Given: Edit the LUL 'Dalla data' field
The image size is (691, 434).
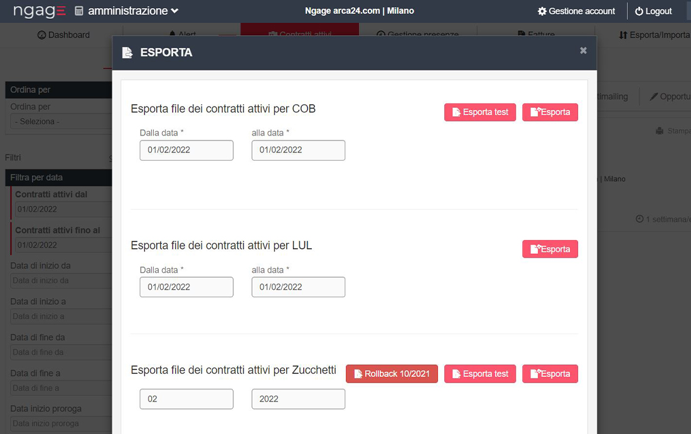Looking at the screenshot, I should coord(186,287).
